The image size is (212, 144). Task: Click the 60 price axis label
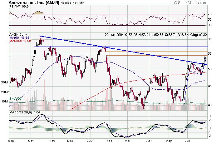click(210, 39)
